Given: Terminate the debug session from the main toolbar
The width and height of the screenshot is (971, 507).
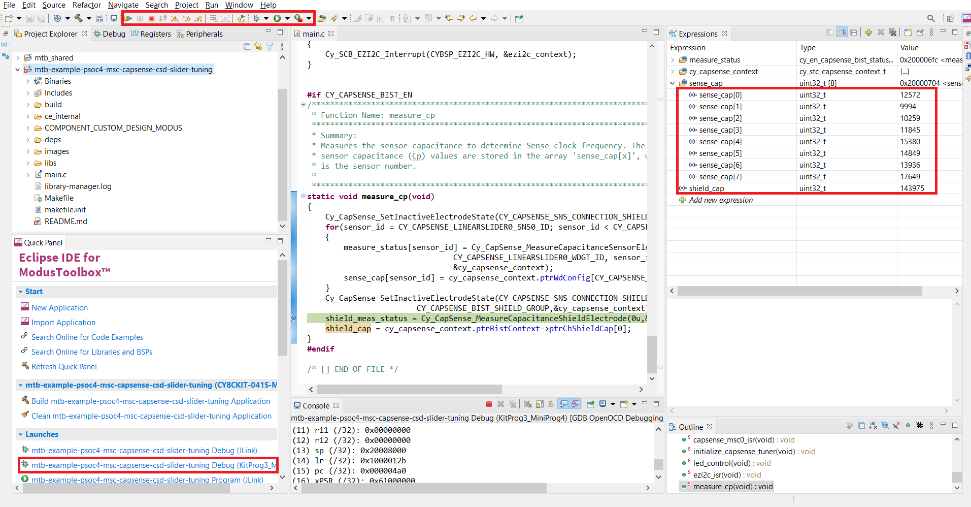Looking at the screenshot, I should (x=151, y=19).
